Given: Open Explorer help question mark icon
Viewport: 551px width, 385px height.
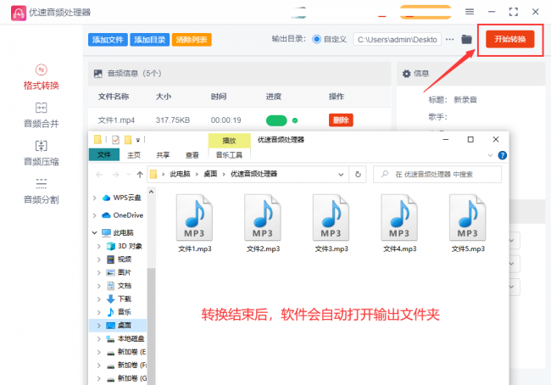Looking at the screenshot, I should pyautogui.click(x=503, y=155).
